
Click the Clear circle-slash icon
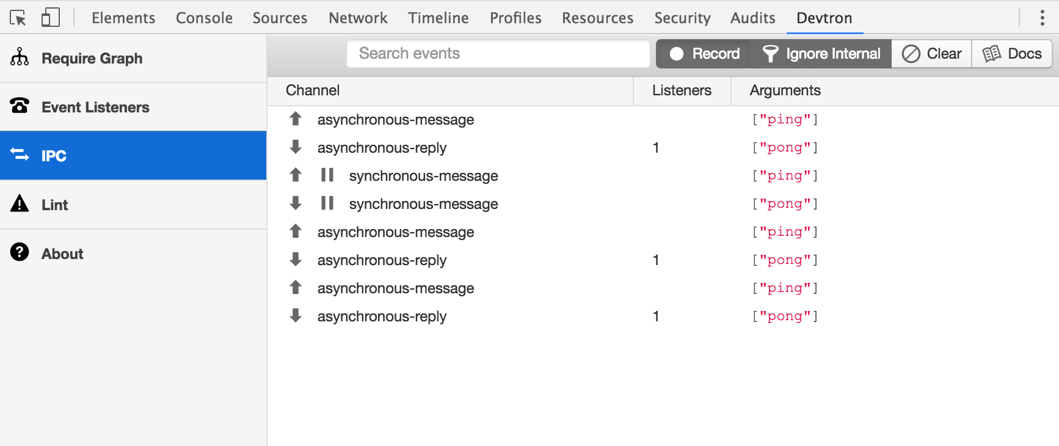(x=911, y=54)
